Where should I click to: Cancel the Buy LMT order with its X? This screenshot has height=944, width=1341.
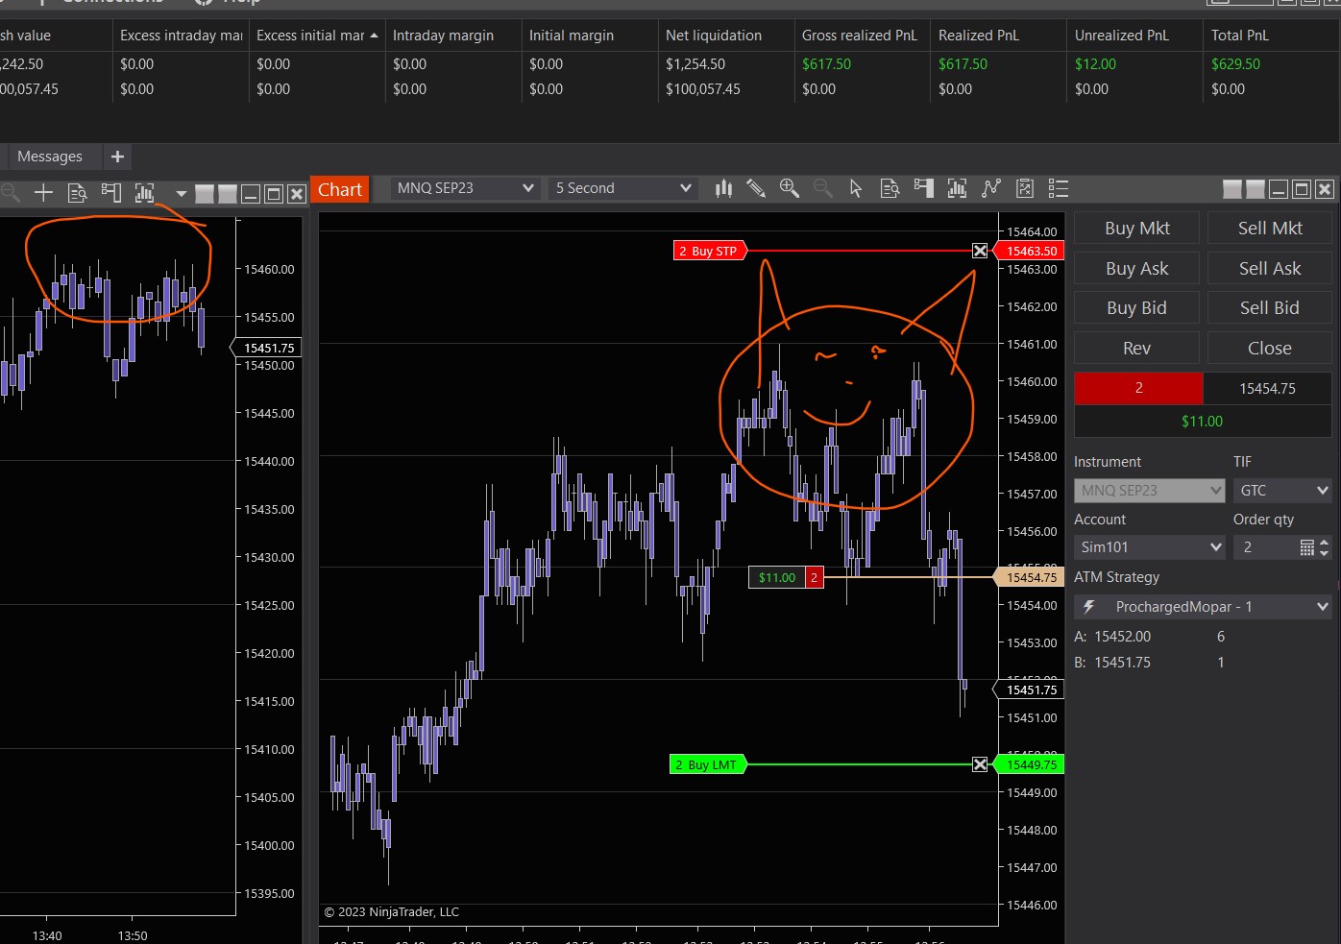pos(980,764)
